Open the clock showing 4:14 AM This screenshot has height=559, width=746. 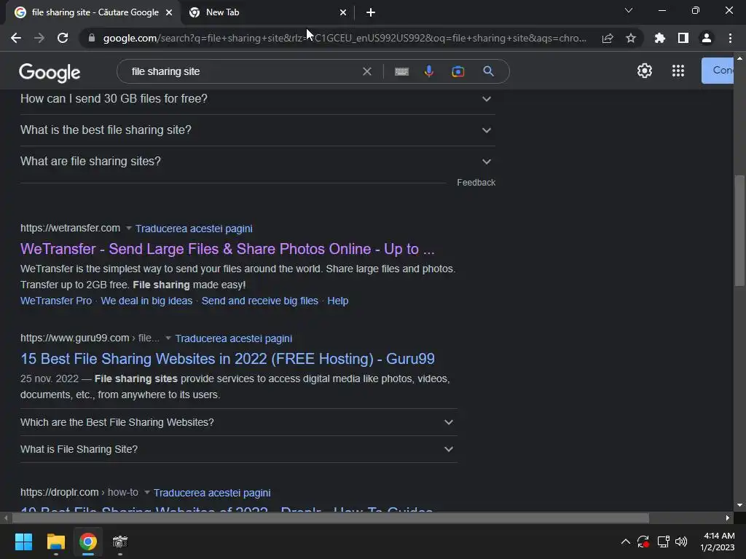(718, 542)
